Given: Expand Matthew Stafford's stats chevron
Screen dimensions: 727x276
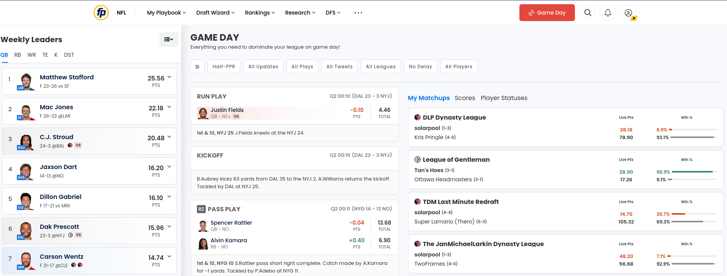Looking at the screenshot, I should 169,77.
